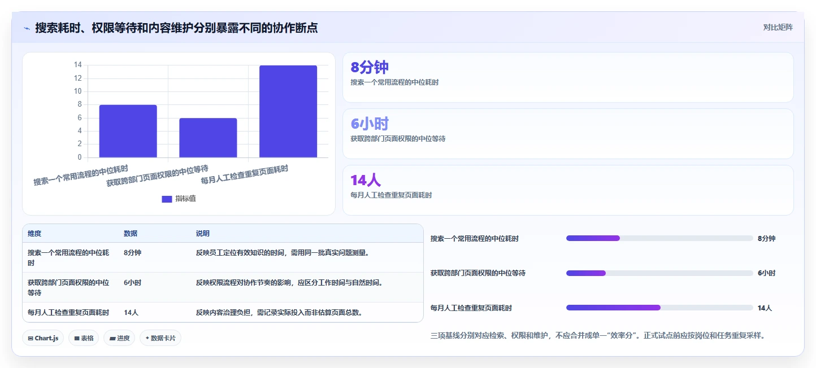This screenshot has width=816, height=368.
Task: Click the footnote starting 三项基线分别对应
Action: point(598,336)
